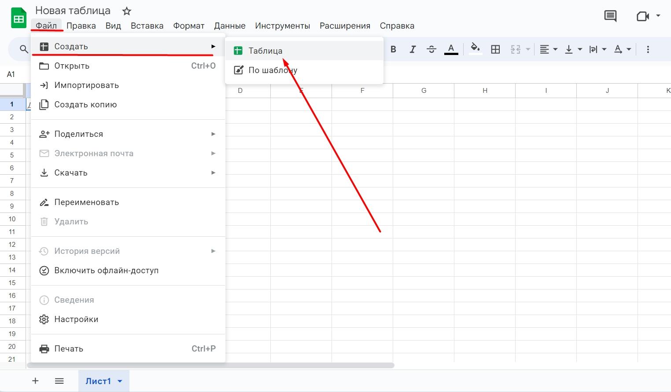Screen dimensions: 671x392
Task: Choose Печать in File menu
Action: (69, 349)
